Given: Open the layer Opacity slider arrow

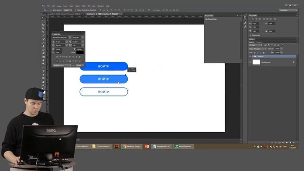Looking at the screenshot, I should click(x=282, y=49).
